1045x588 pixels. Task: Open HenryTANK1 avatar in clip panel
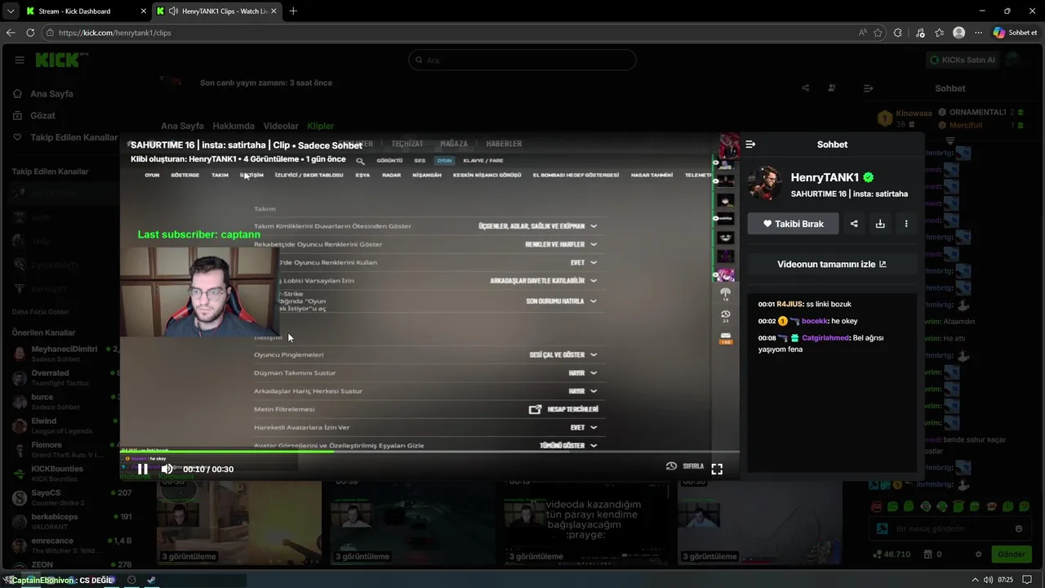pos(765,183)
